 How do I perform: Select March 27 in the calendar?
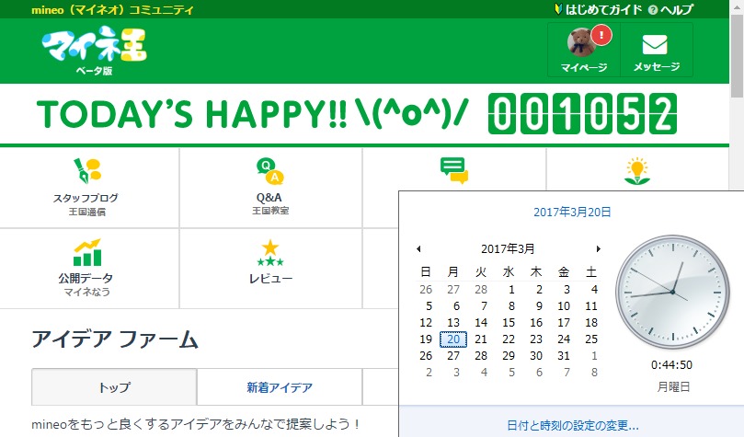coord(453,356)
